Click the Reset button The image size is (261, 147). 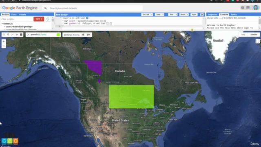tap(183, 15)
